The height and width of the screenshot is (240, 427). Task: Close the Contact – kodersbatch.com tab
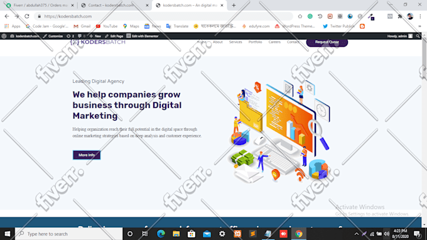pos(147,5)
